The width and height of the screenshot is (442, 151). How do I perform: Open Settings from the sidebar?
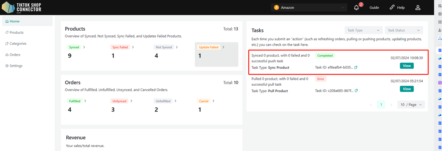[16, 66]
